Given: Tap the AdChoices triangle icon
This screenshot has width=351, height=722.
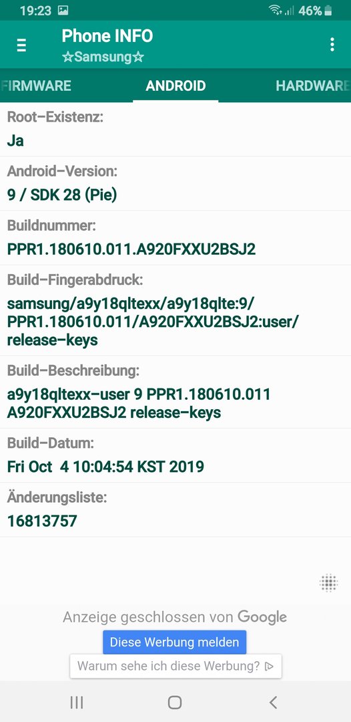Looking at the screenshot, I should pos(269,666).
